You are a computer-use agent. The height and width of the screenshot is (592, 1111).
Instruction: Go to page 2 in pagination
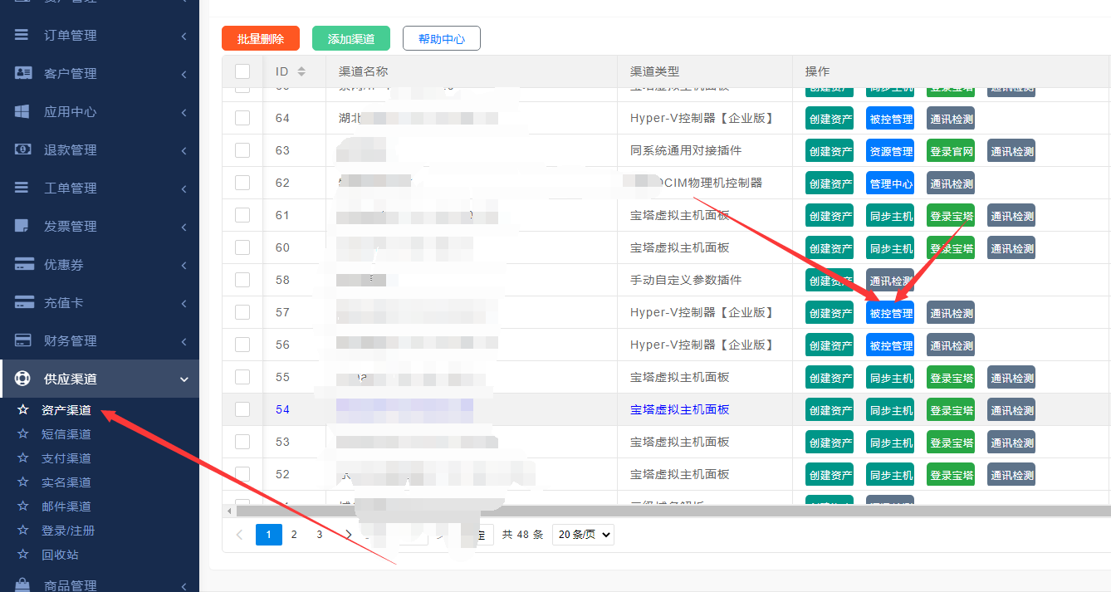[294, 535]
